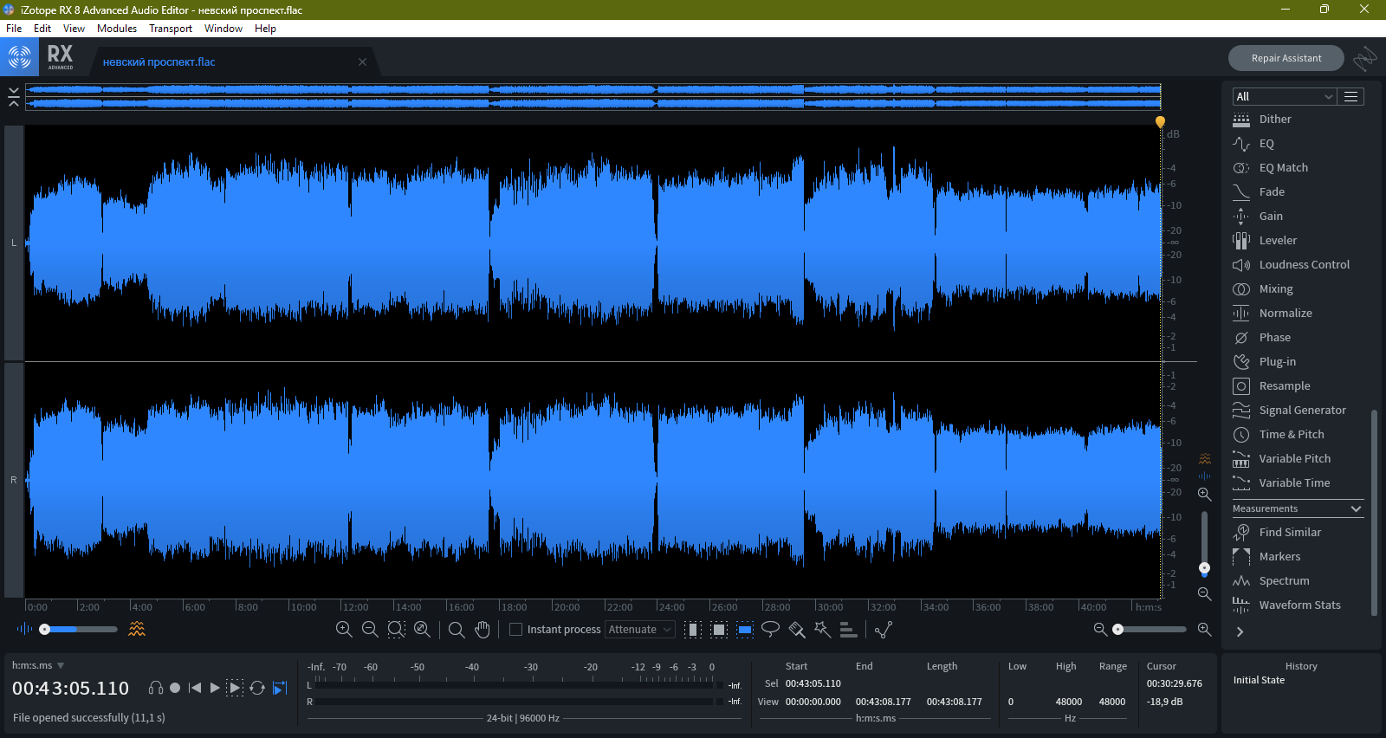Open the Attenuate instant process dropdown
Viewport: 1386px width, 738px height.
coord(640,630)
